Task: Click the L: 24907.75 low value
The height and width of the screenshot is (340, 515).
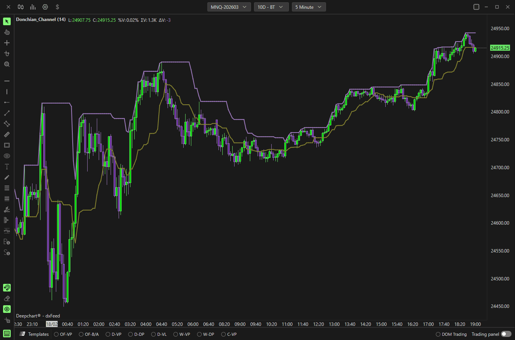Action: (80, 20)
